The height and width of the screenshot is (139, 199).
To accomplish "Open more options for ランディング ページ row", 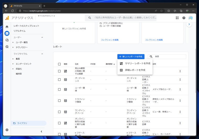I will [x=180, y=112].
